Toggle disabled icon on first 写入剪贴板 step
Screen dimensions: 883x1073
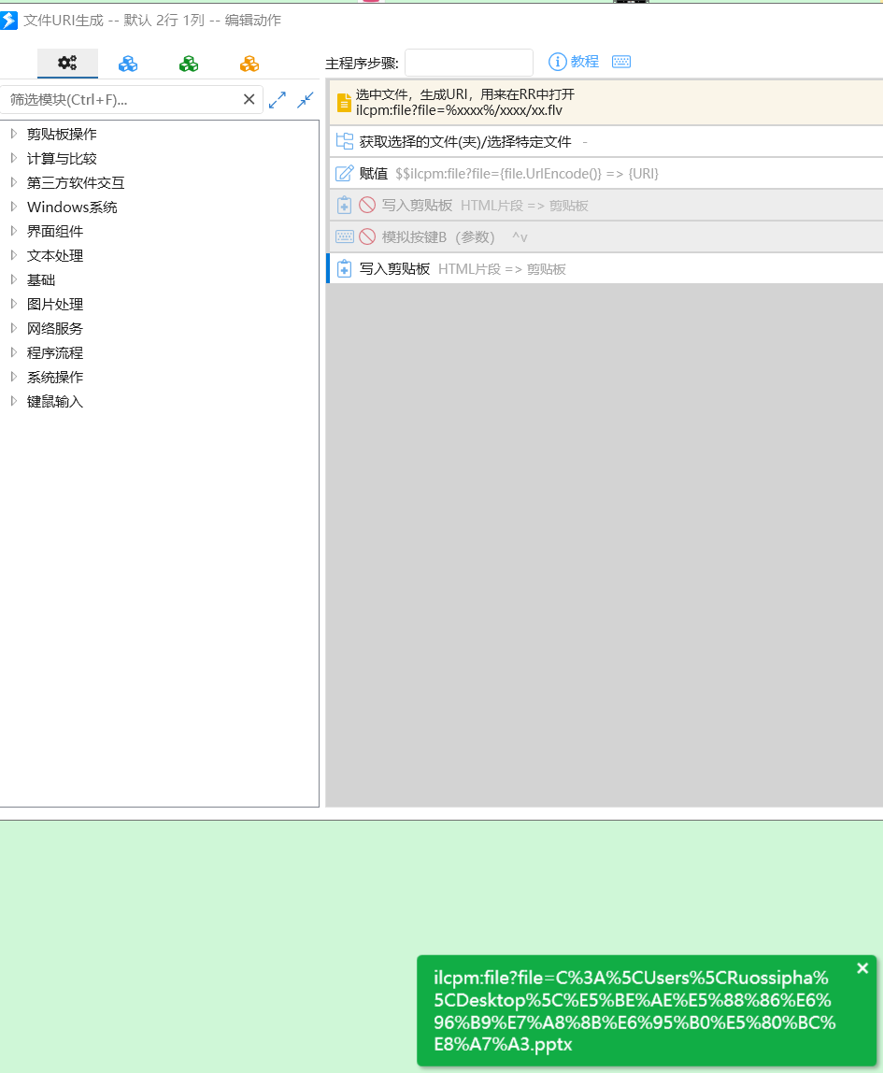pyautogui.click(x=367, y=205)
